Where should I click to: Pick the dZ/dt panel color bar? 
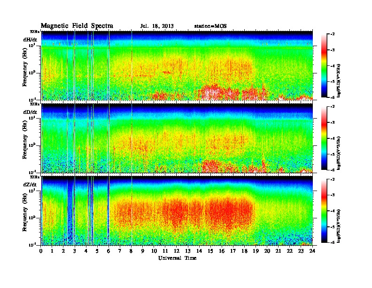[x=324, y=211]
